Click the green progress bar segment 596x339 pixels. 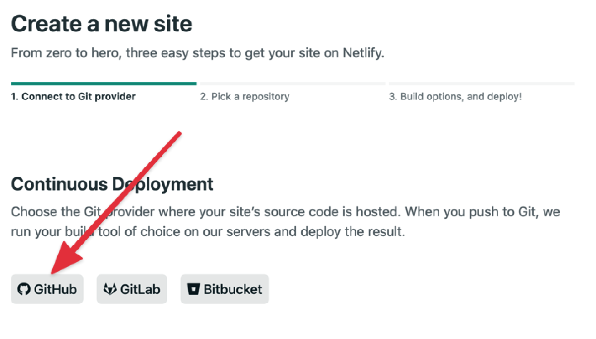(x=104, y=84)
